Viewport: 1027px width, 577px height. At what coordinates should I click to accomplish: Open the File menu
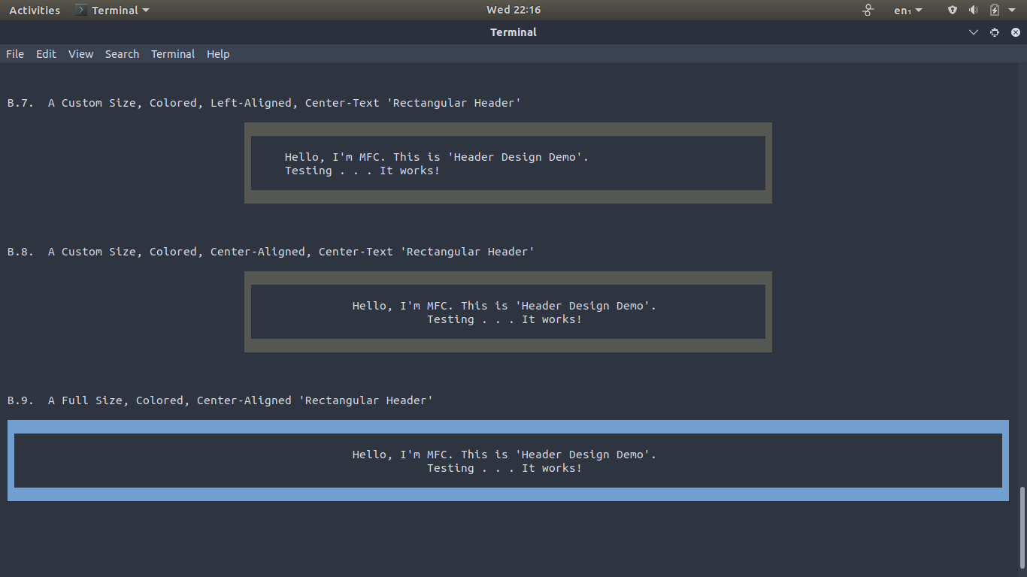click(14, 53)
